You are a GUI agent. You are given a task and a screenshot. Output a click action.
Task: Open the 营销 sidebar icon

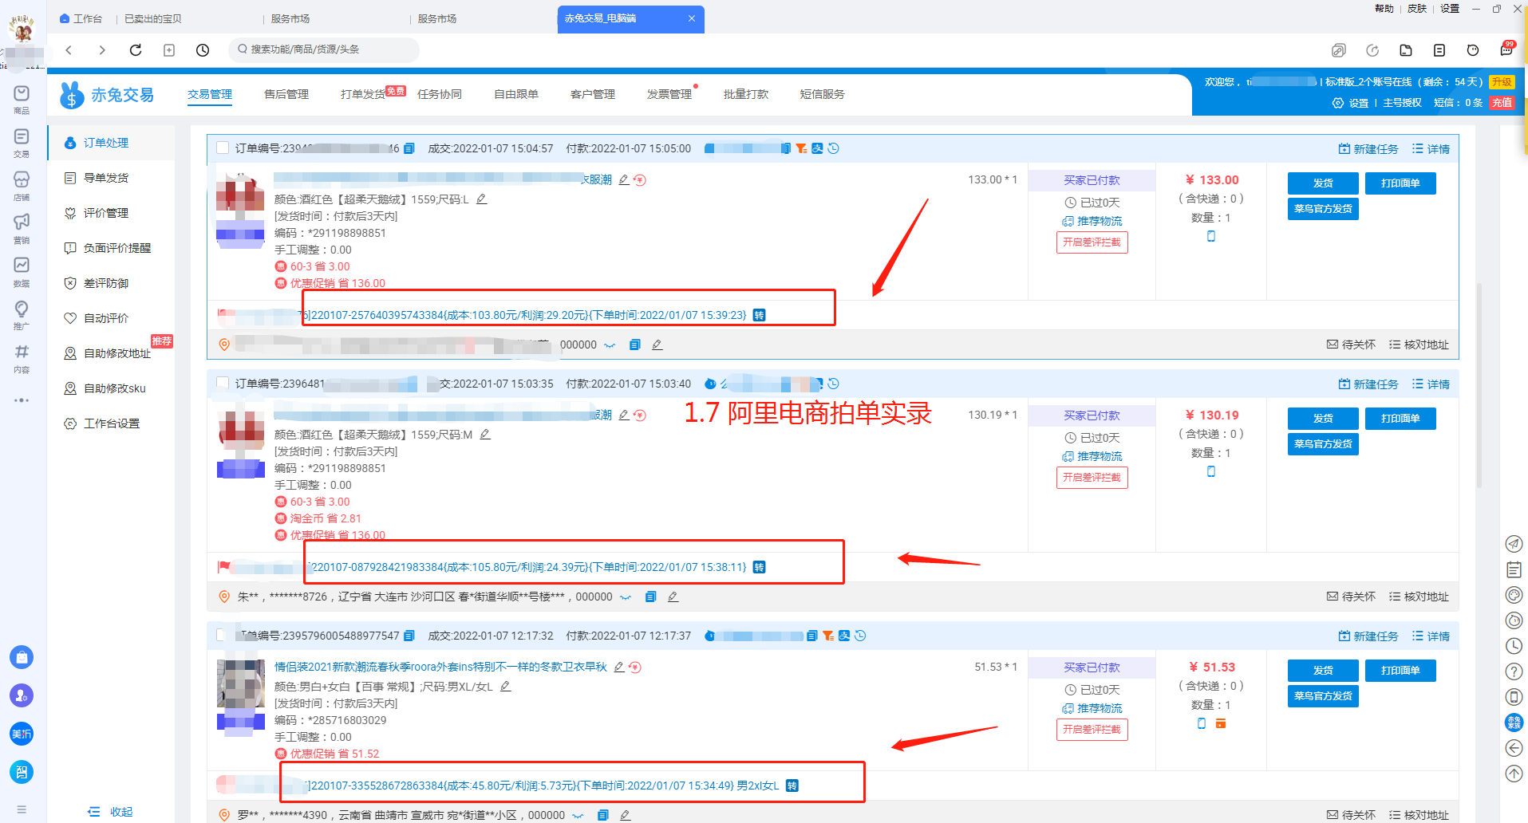click(22, 229)
